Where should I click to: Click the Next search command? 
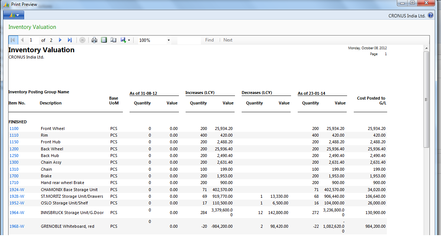click(x=228, y=40)
